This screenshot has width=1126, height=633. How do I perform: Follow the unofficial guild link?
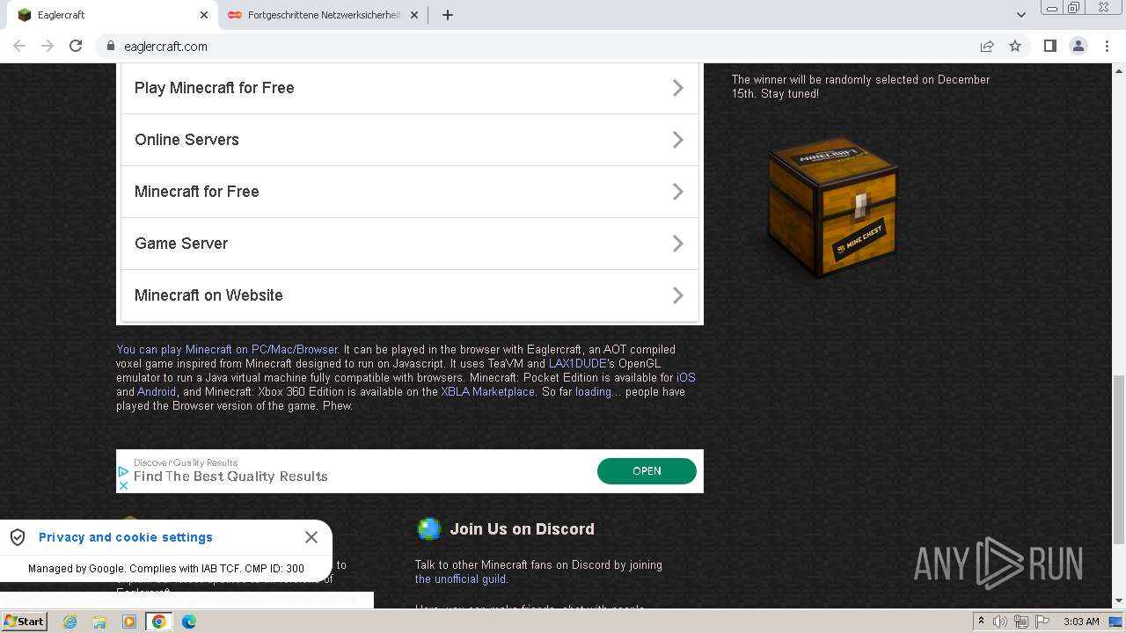point(460,578)
